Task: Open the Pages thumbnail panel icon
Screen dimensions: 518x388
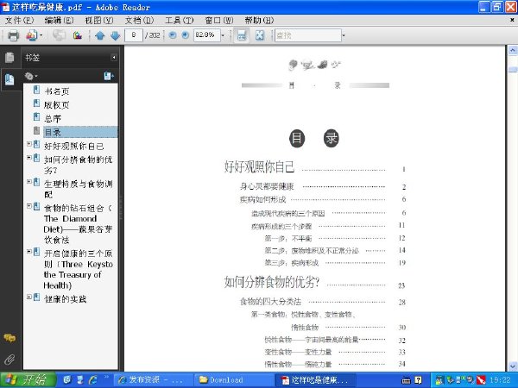Action: pos(9,58)
